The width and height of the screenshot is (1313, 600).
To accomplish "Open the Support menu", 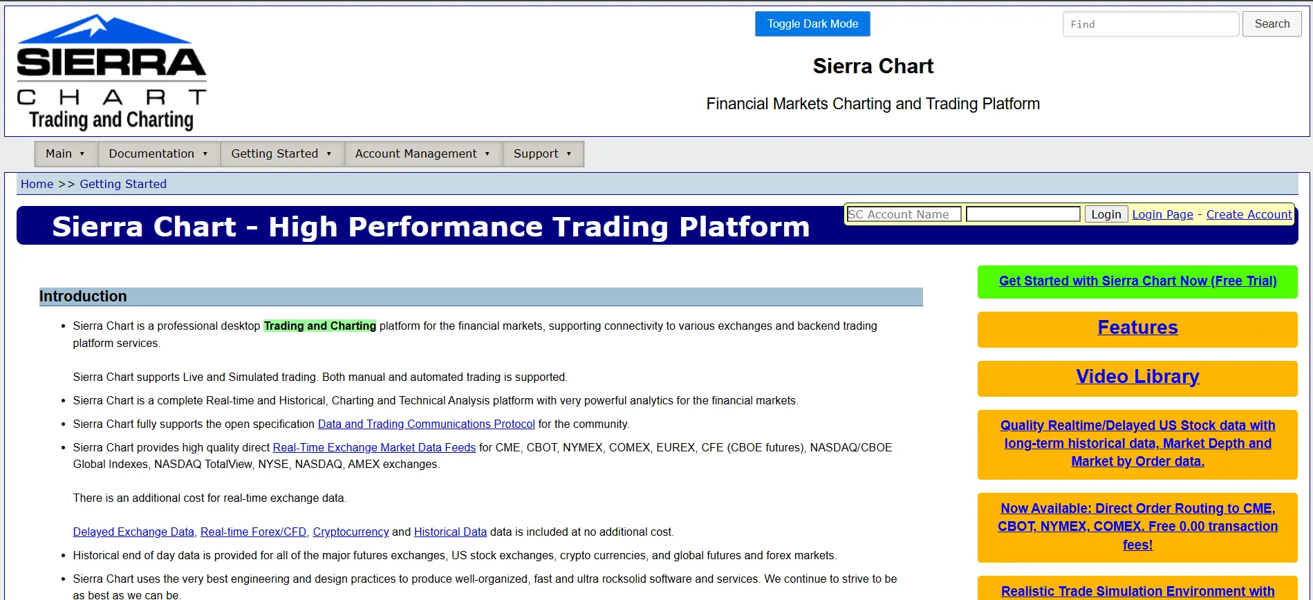I will pyautogui.click(x=543, y=153).
